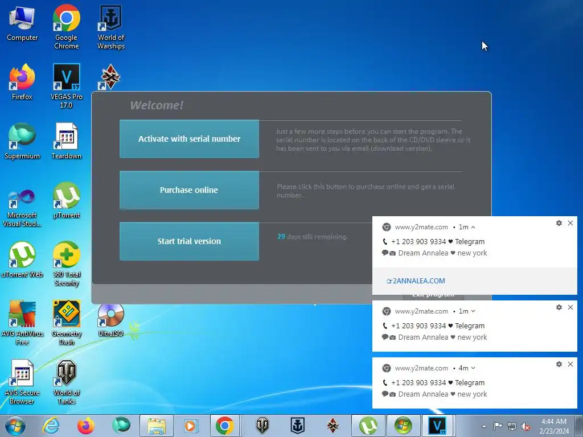583x437 pixels.
Task: Open the Computer desktop icon
Action: coord(22,24)
